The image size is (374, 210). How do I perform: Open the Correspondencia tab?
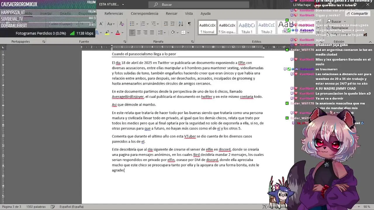[x=144, y=13]
